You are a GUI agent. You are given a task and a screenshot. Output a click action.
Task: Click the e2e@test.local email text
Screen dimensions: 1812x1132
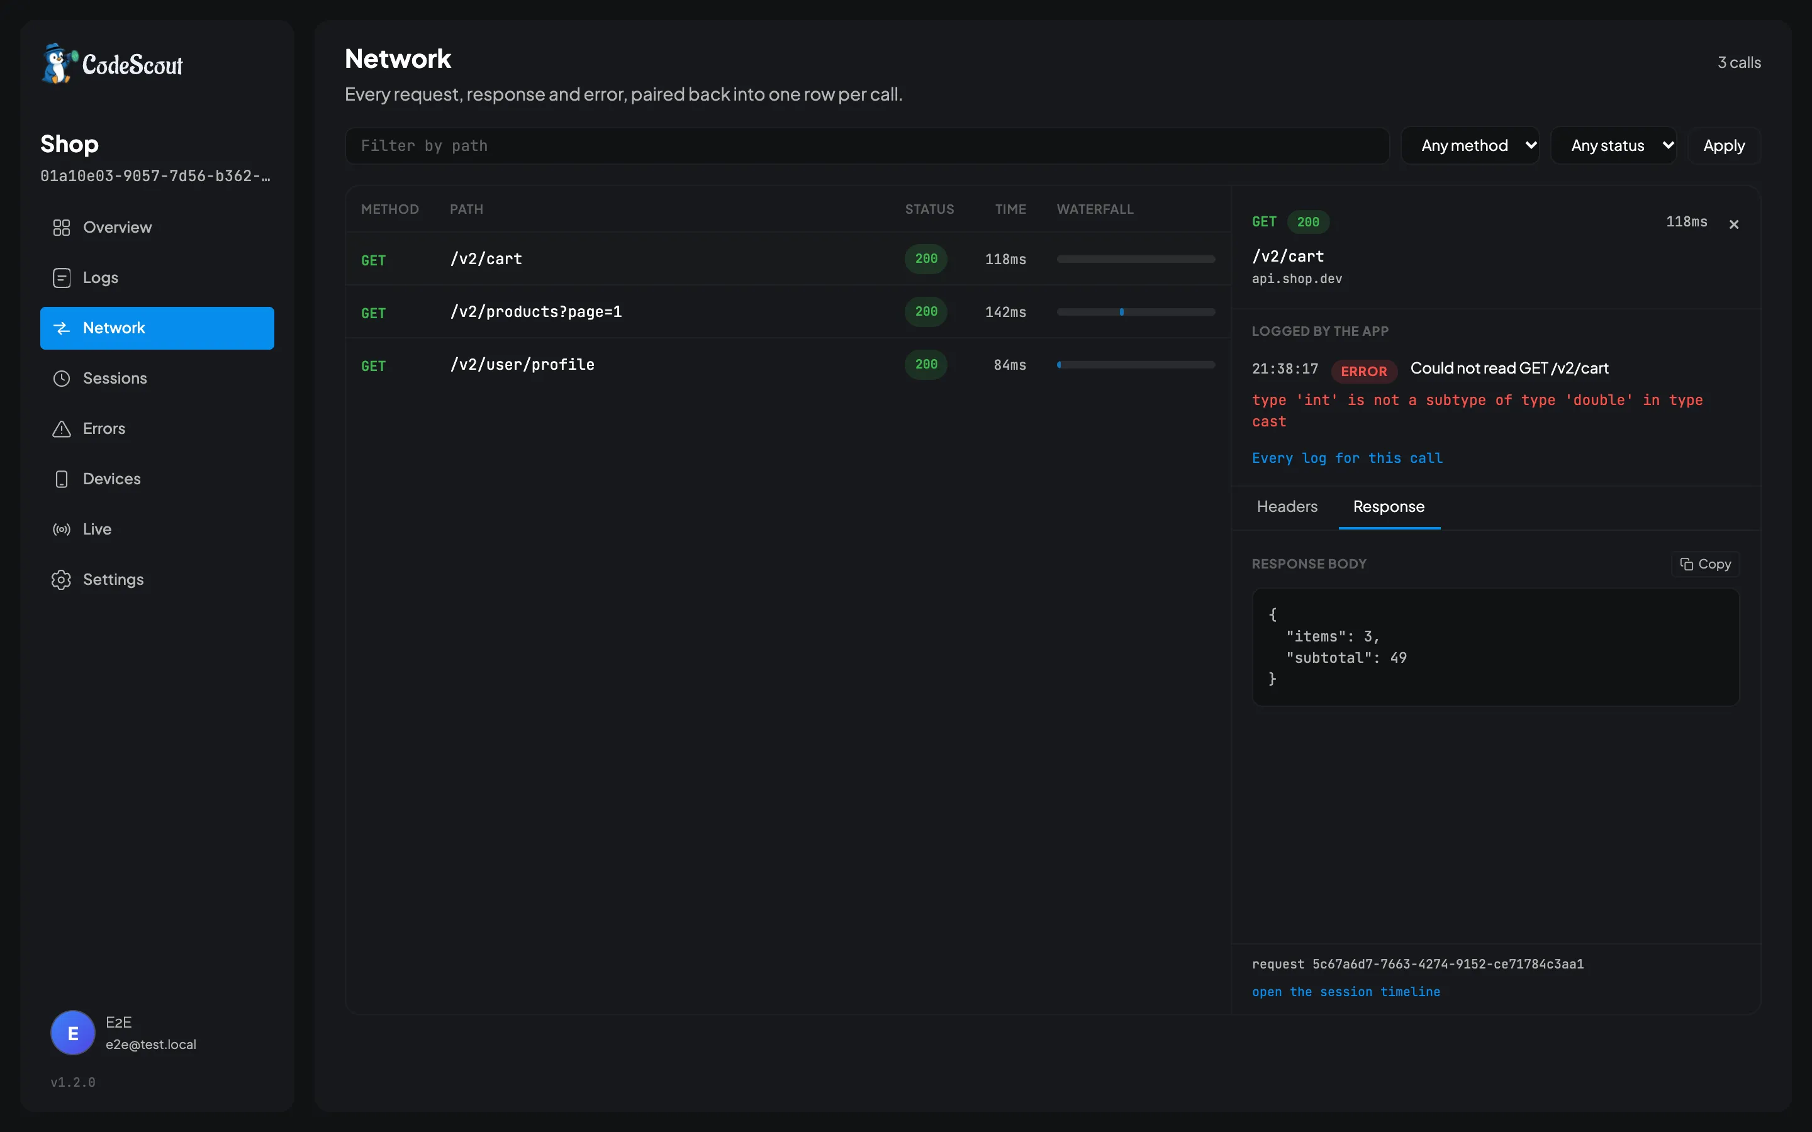[150, 1045]
